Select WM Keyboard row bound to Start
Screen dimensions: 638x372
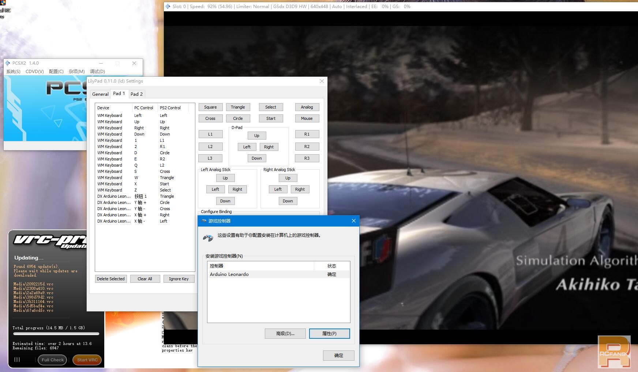tap(144, 184)
